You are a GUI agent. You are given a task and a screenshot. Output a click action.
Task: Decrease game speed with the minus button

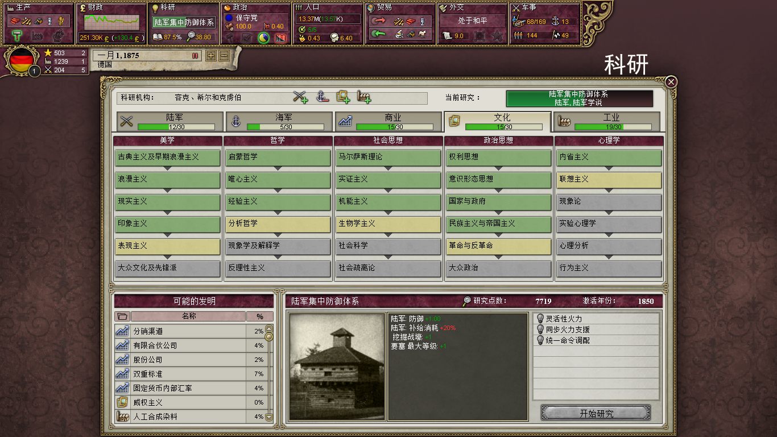(x=224, y=56)
